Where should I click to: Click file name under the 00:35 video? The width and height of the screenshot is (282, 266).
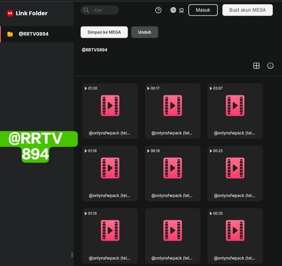coord(234,258)
